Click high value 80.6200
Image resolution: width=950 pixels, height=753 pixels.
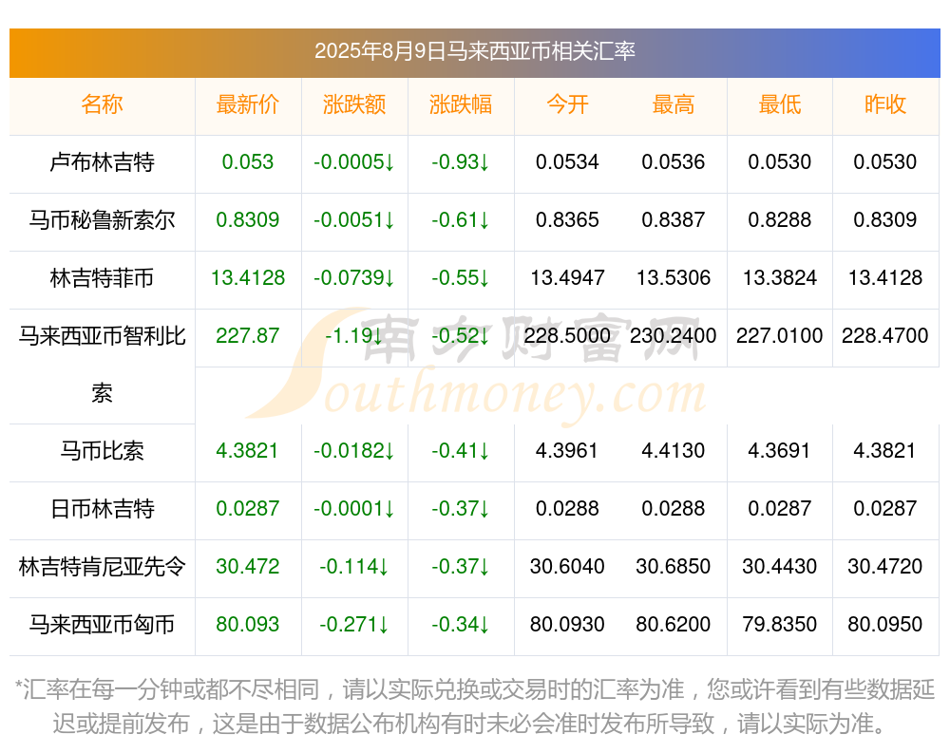pos(674,624)
